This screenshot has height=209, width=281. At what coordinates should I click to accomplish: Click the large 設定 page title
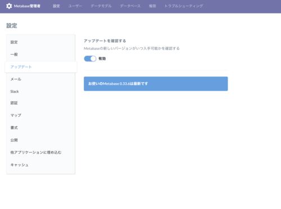pyautogui.click(x=12, y=25)
